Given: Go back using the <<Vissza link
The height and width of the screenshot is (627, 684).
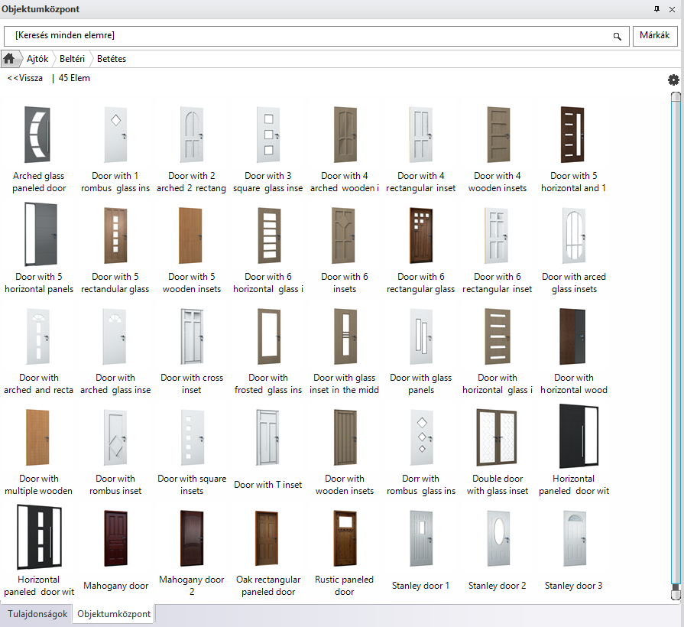Looking at the screenshot, I should [x=25, y=78].
